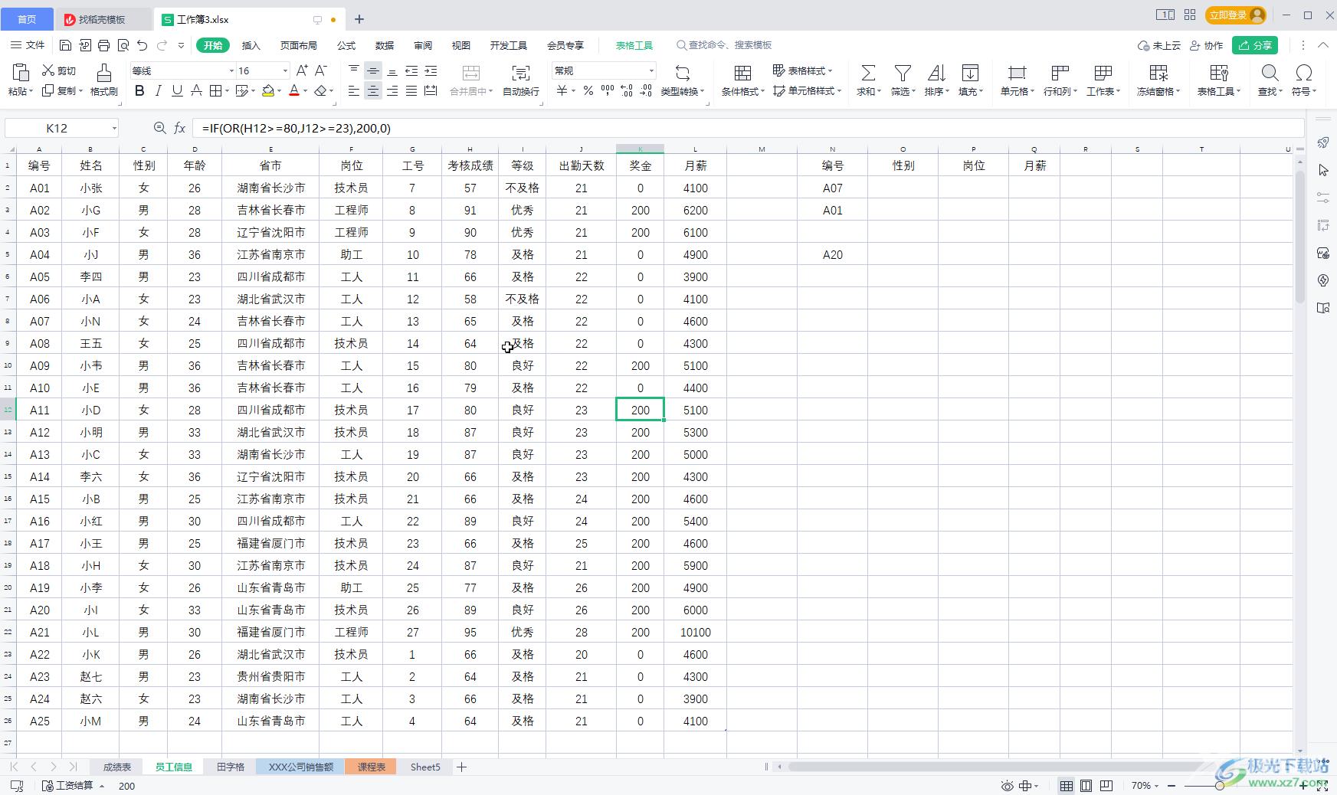Toggle align text left
The width and height of the screenshot is (1337, 795).
(354, 91)
